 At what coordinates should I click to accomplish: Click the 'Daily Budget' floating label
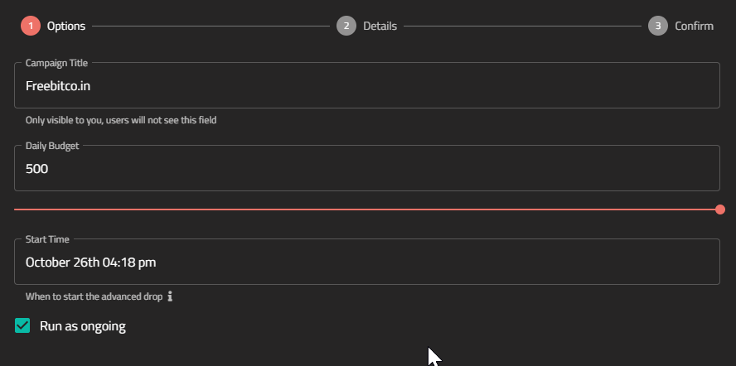tap(52, 146)
